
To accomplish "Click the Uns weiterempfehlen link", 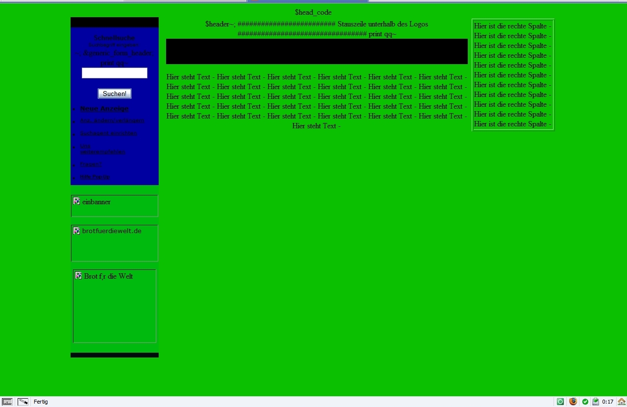I will [x=102, y=149].
